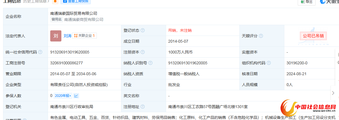Click the 中国社会信息网 logo
This screenshot has height=120, width=339.
coord(309,108)
